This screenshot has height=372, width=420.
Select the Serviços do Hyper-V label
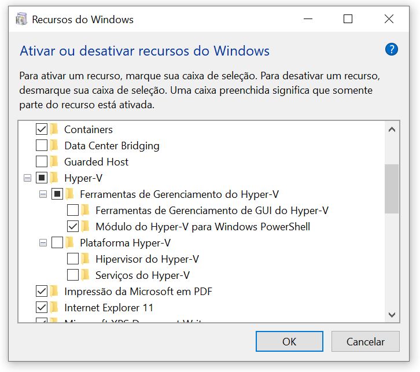coord(142,275)
